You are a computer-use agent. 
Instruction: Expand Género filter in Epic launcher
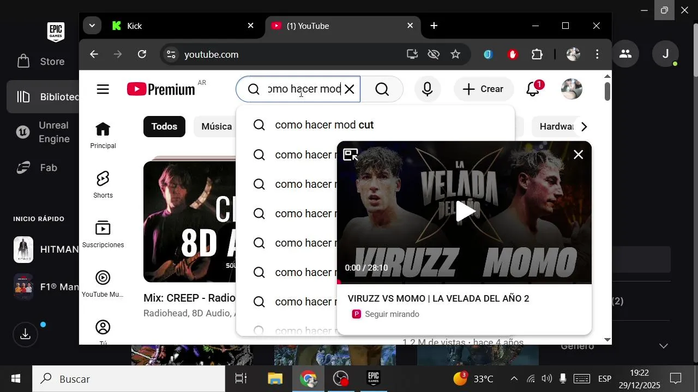(x=663, y=346)
